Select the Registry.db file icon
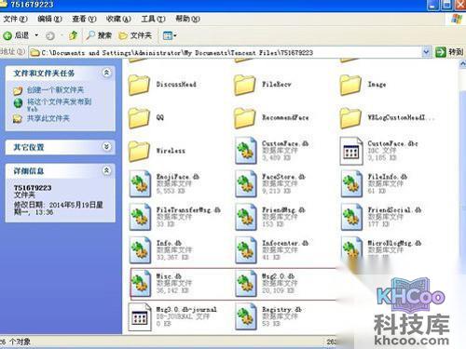Image resolution: width=466 pixels, height=349 pixels. (x=246, y=316)
